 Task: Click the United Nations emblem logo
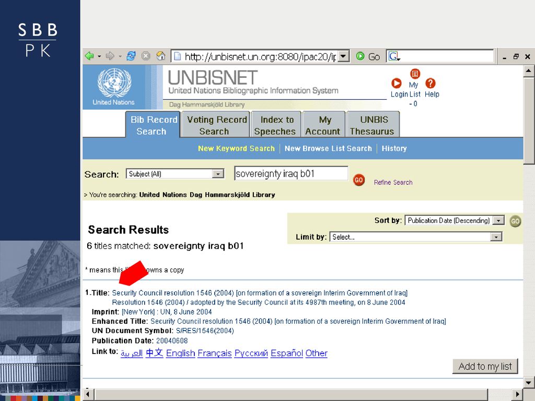tap(114, 83)
